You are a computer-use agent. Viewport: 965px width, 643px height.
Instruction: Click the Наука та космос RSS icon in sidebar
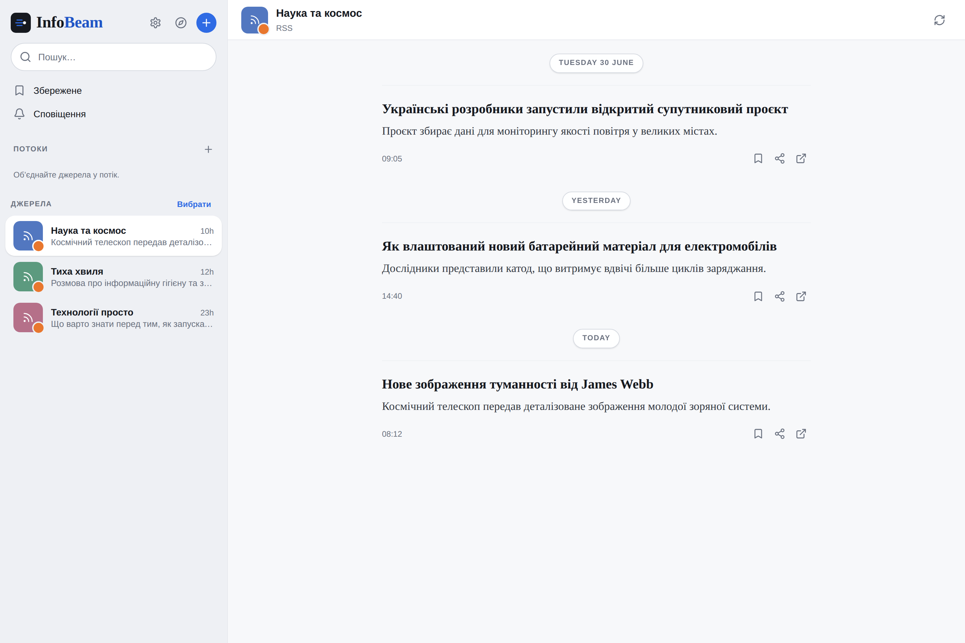[x=28, y=236]
